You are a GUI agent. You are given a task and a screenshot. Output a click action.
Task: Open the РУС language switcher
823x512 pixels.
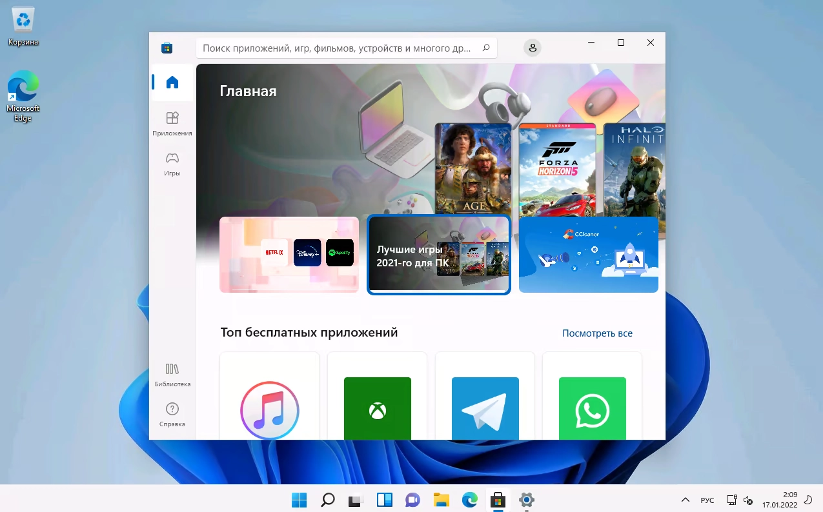[707, 500]
